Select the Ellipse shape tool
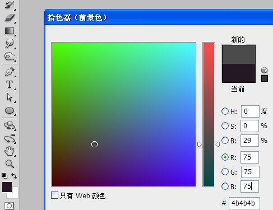273x210 pixels. [x=10, y=110]
